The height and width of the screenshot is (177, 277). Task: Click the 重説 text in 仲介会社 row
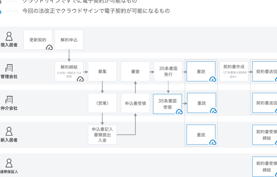[x=202, y=103]
